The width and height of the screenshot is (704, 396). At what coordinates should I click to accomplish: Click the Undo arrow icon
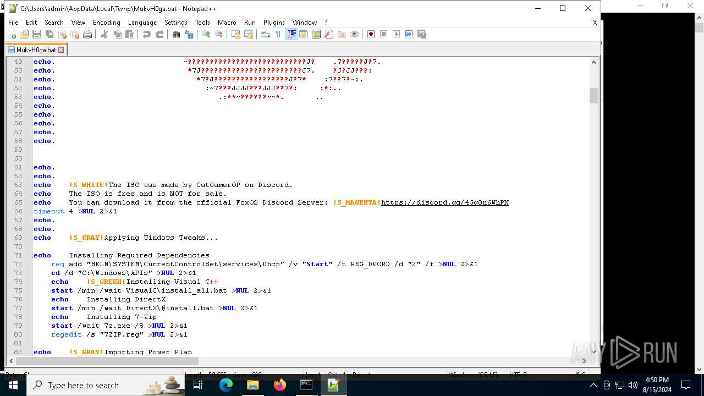(x=147, y=34)
